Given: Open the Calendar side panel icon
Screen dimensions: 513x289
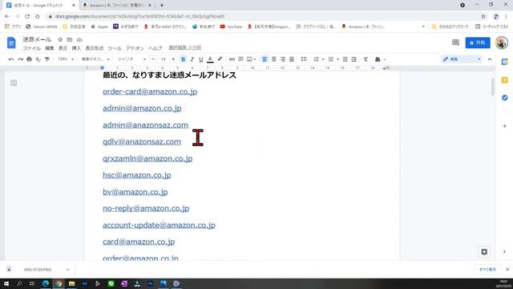Looking at the screenshot, I should [504, 62].
